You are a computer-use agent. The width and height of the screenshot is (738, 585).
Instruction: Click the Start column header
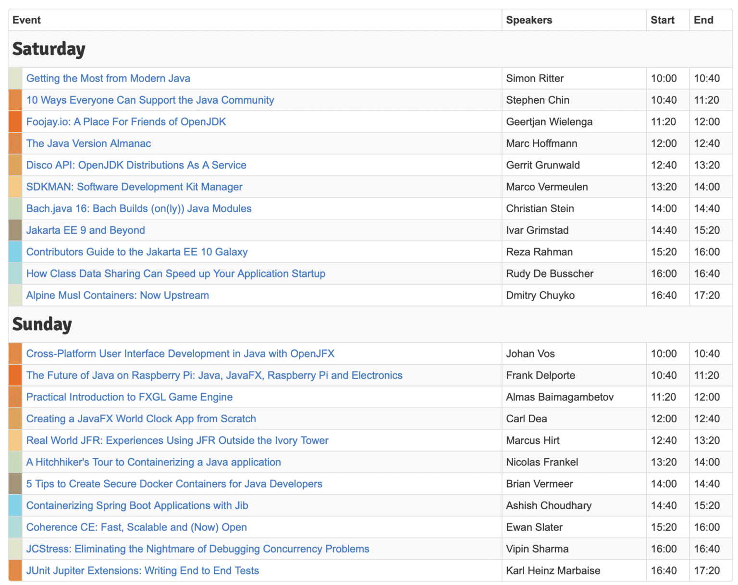click(x=662, y=20)
